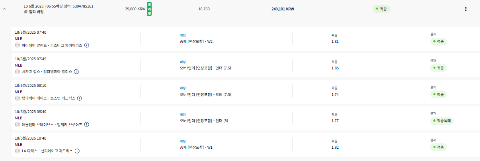Open info icon for 시카고 컵스 match
Viewport: 480px width, 161px height.
76,72
